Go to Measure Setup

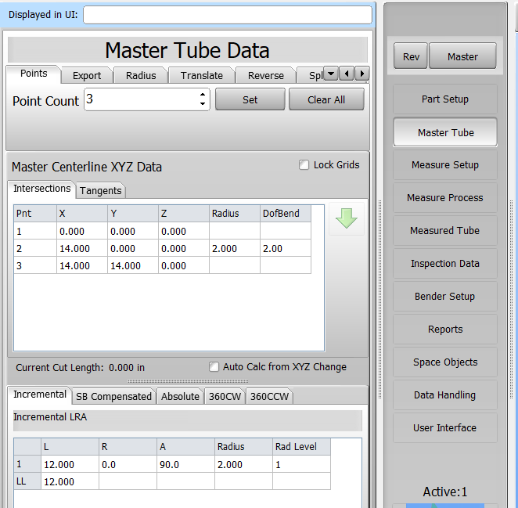(x=445, y=164)
